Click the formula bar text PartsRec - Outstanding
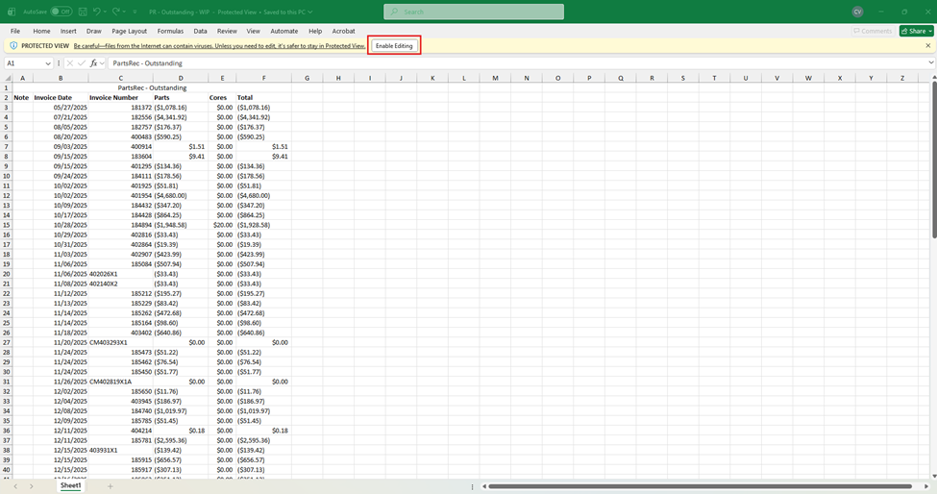Image resolution: width=937 pixels, height=494 pixels. click(147, 63)
